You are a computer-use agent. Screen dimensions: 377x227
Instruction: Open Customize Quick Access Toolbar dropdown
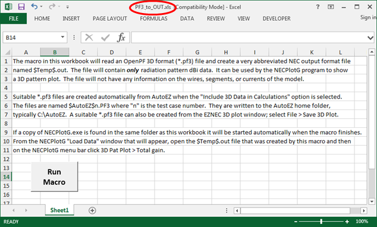click(x=68, y=7)
